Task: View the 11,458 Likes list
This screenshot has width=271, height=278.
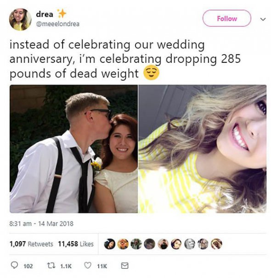Action: pyautogui.click(x=76, y=244)
